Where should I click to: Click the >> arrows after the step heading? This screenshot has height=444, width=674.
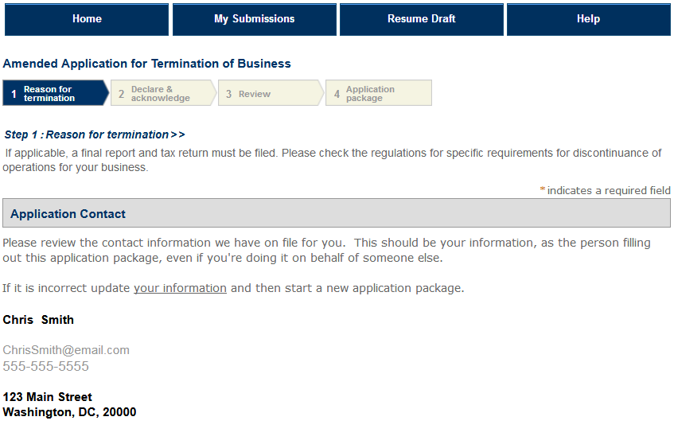pyautogui.click(x=178, y=134)
